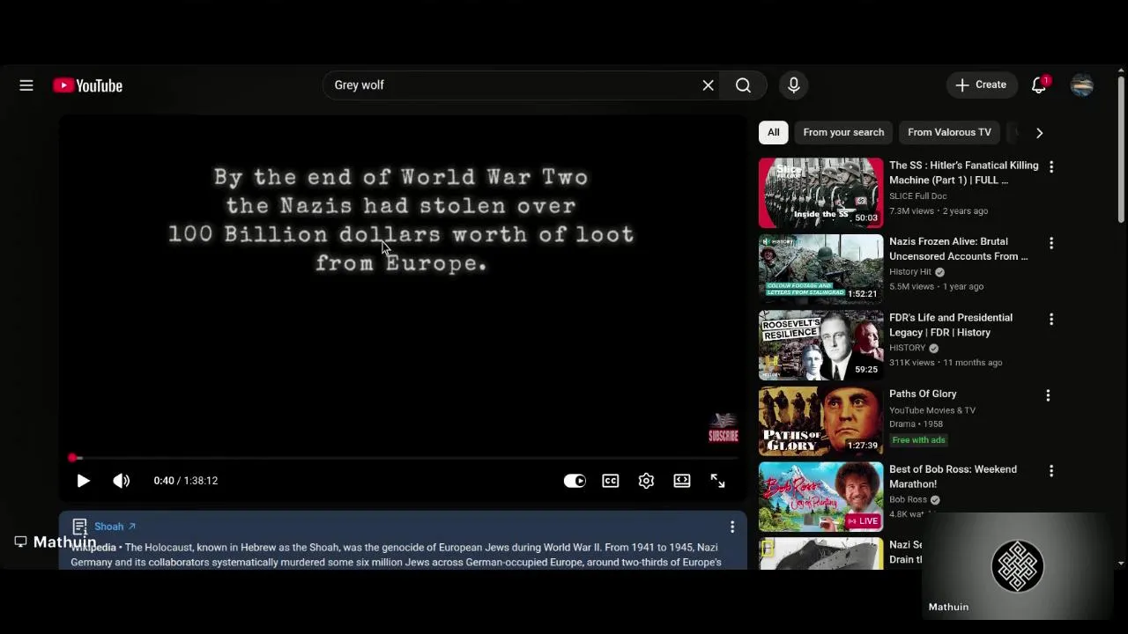Open options for Nazis Frozen Alive
1128x634 pixels.
coord(1050,243)
